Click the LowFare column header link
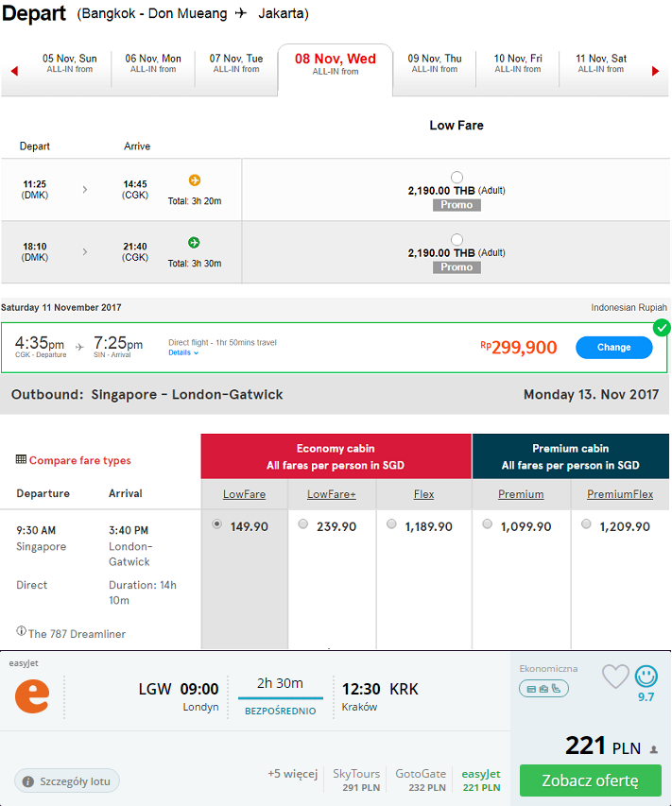The height and width of the screenshot is (806, 672). [x=244, y=494]
